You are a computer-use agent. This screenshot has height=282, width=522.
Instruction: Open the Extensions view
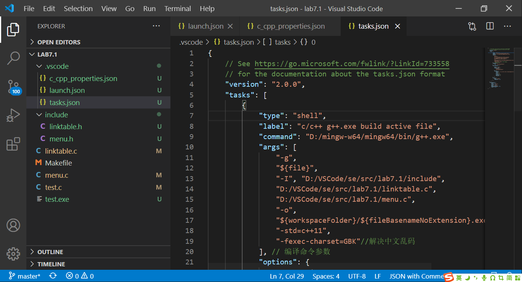[x=13, y=144]
